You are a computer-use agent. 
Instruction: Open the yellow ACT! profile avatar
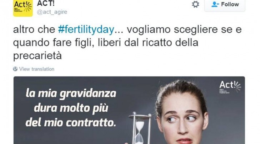pyautogui.click(x=23, y=8)
